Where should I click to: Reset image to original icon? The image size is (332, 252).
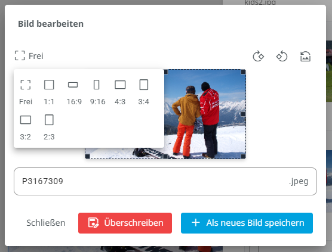pos(305,57)
